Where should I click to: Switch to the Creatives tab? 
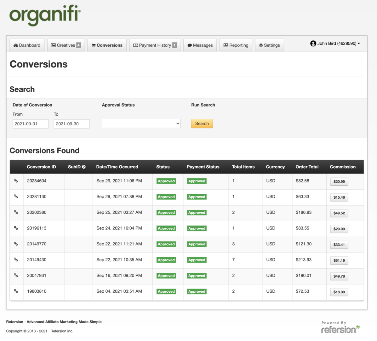(66, 45)
